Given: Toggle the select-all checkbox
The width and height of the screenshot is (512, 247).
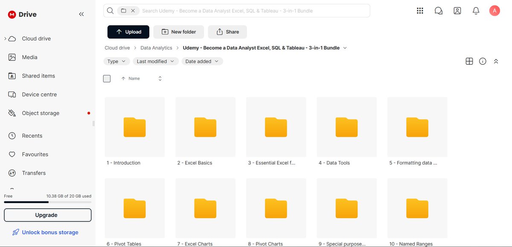Looking at the screenshot, I should click(x=107, y=79).
